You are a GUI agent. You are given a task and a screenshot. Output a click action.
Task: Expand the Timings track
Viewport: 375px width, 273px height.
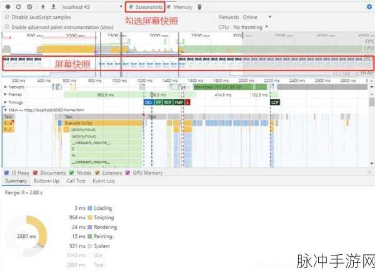5,102
